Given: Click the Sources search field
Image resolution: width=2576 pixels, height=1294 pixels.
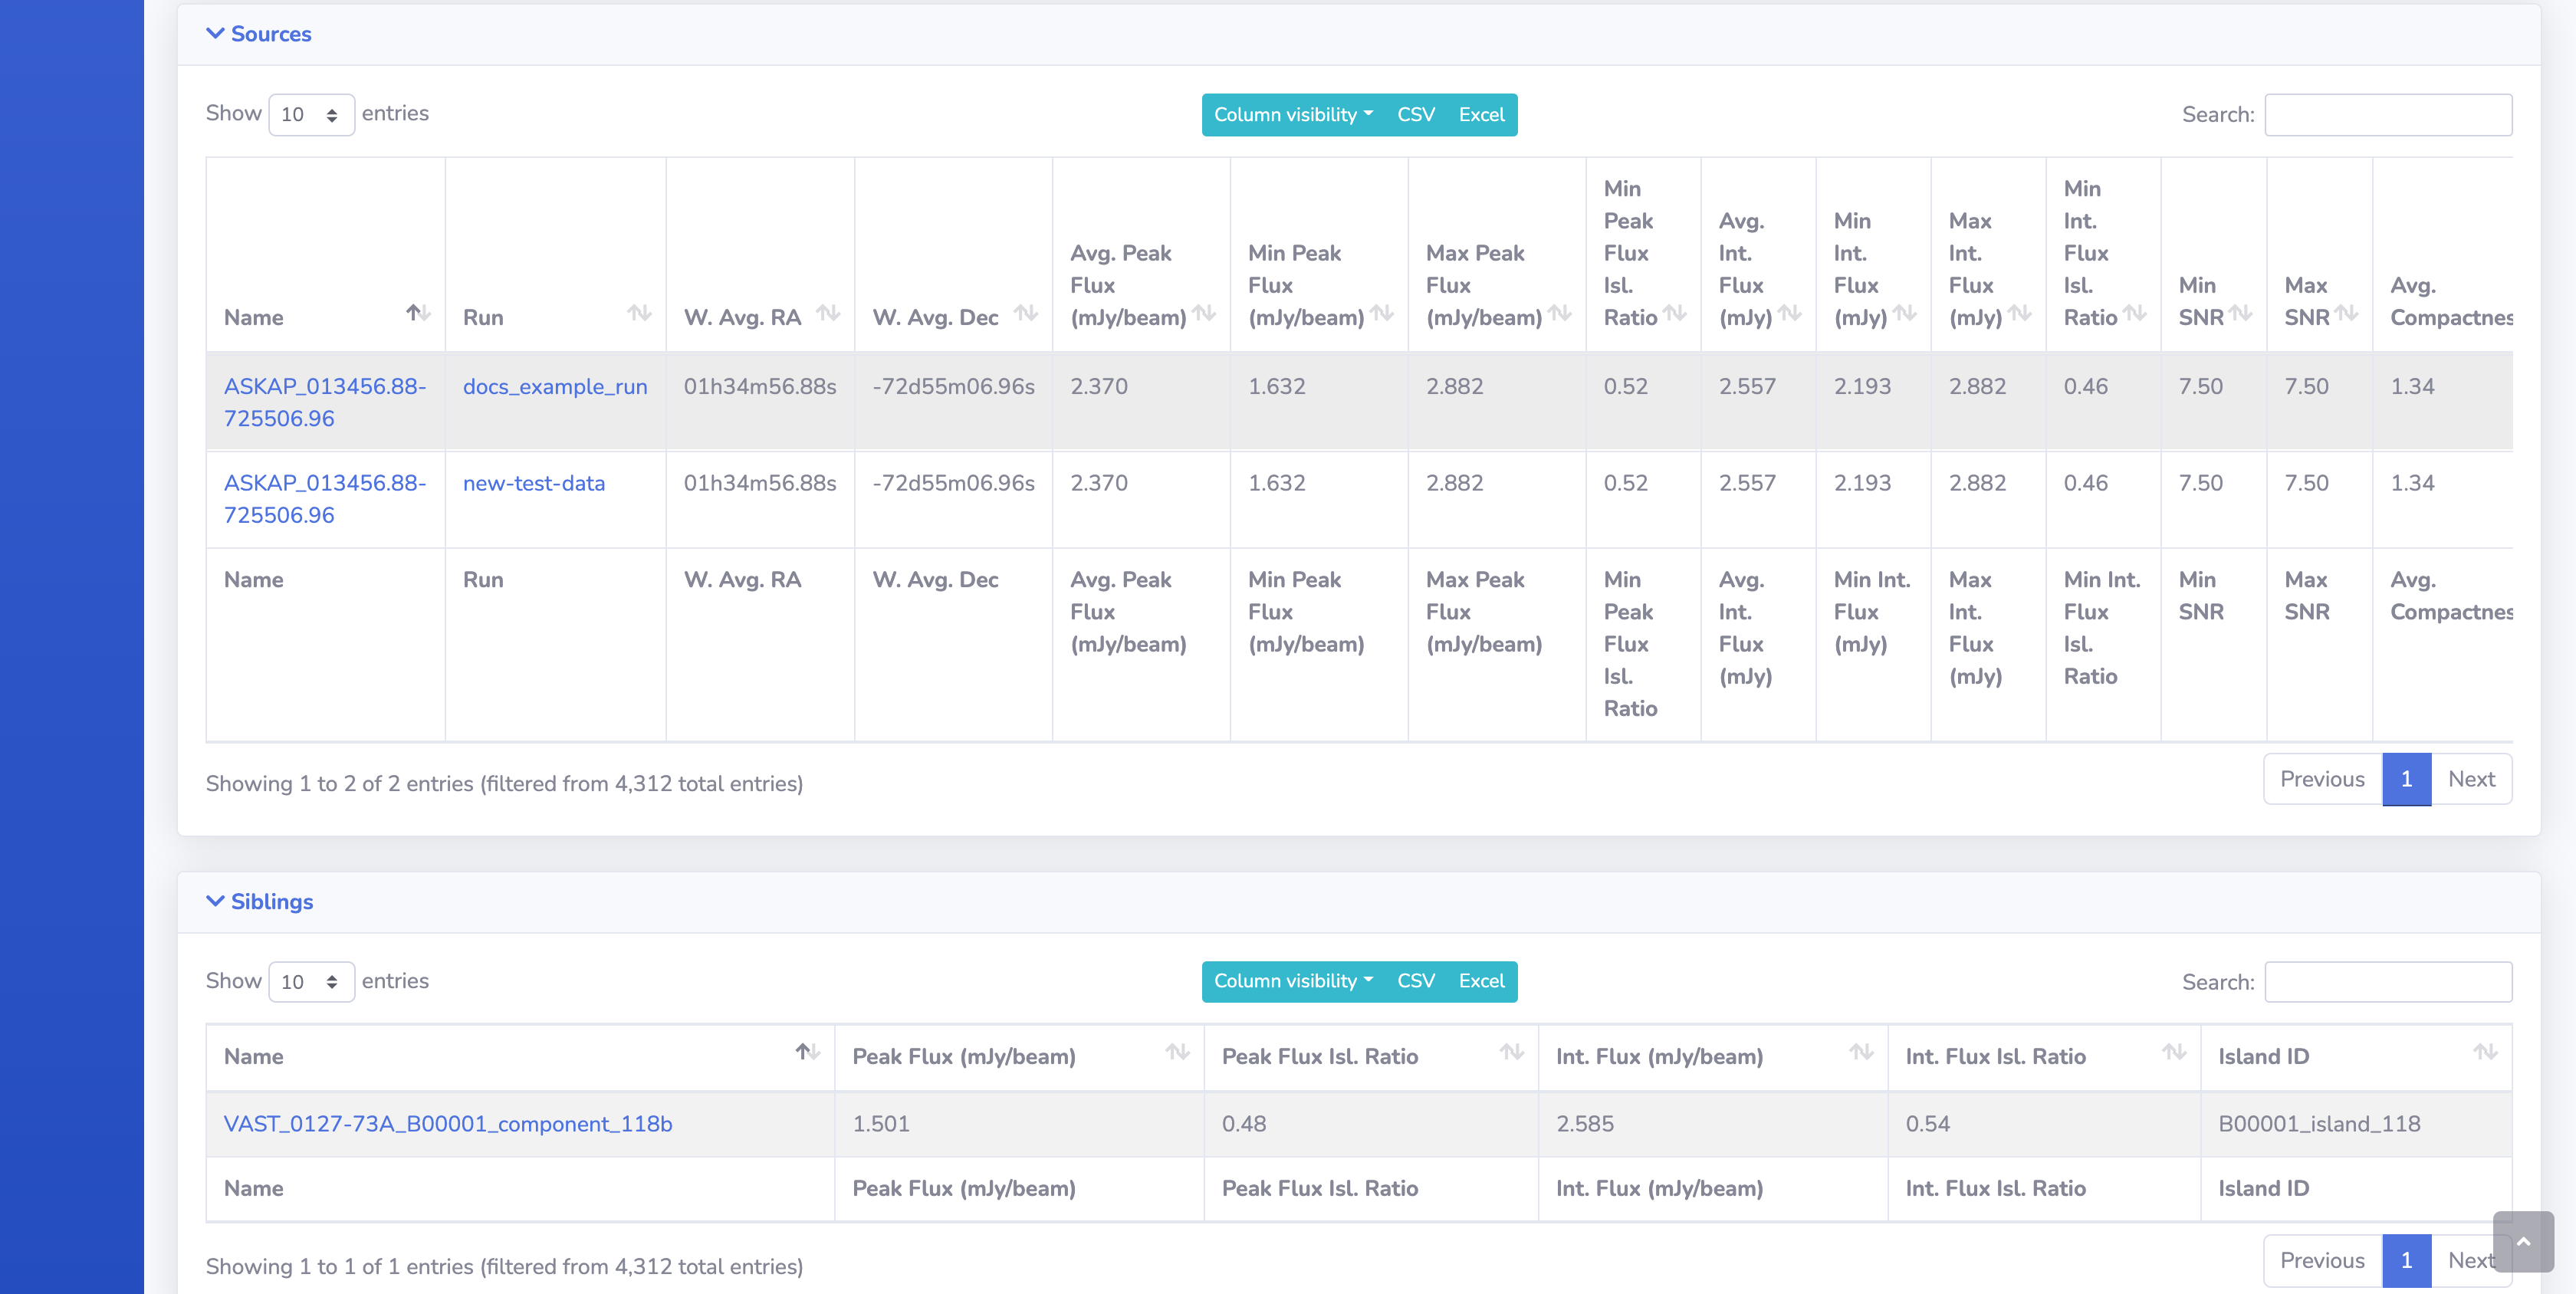Looking at the screenshot, I should 2388,115.
